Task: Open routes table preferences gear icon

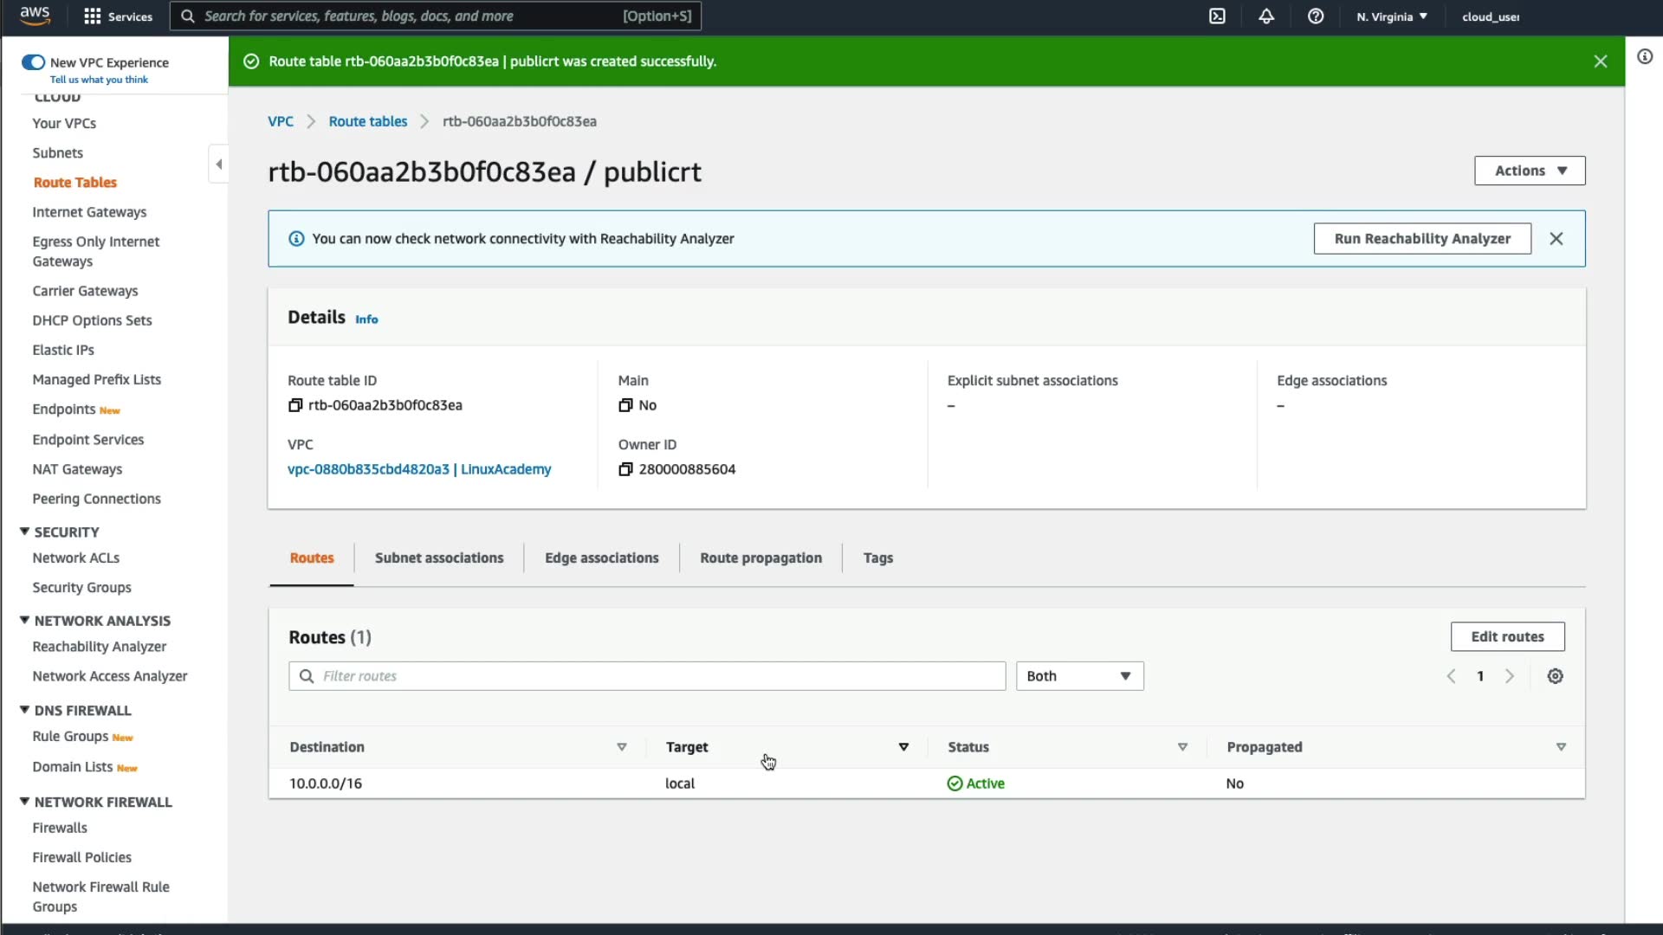Action: pos(1556,676)
